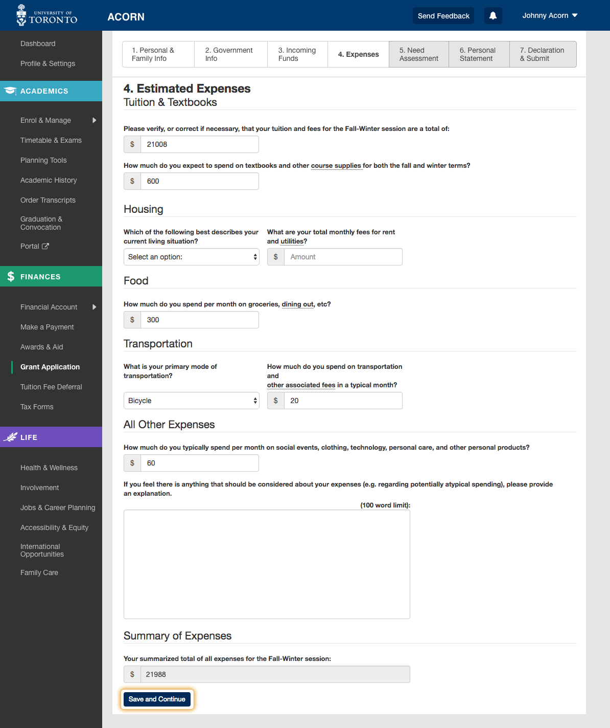Expand the Financial Account submenu arrow
Image resolution: width=610 pixels, height=728 pixels.
(94, 307)
